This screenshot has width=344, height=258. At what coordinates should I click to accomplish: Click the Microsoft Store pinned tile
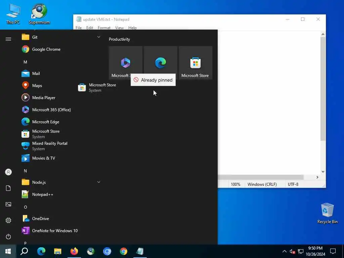pyautogui.click(x=196, y=63)
